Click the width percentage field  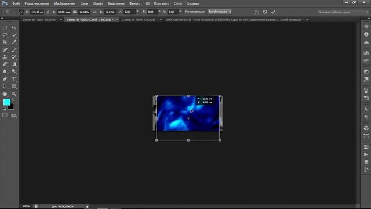(x=84, y=12)
